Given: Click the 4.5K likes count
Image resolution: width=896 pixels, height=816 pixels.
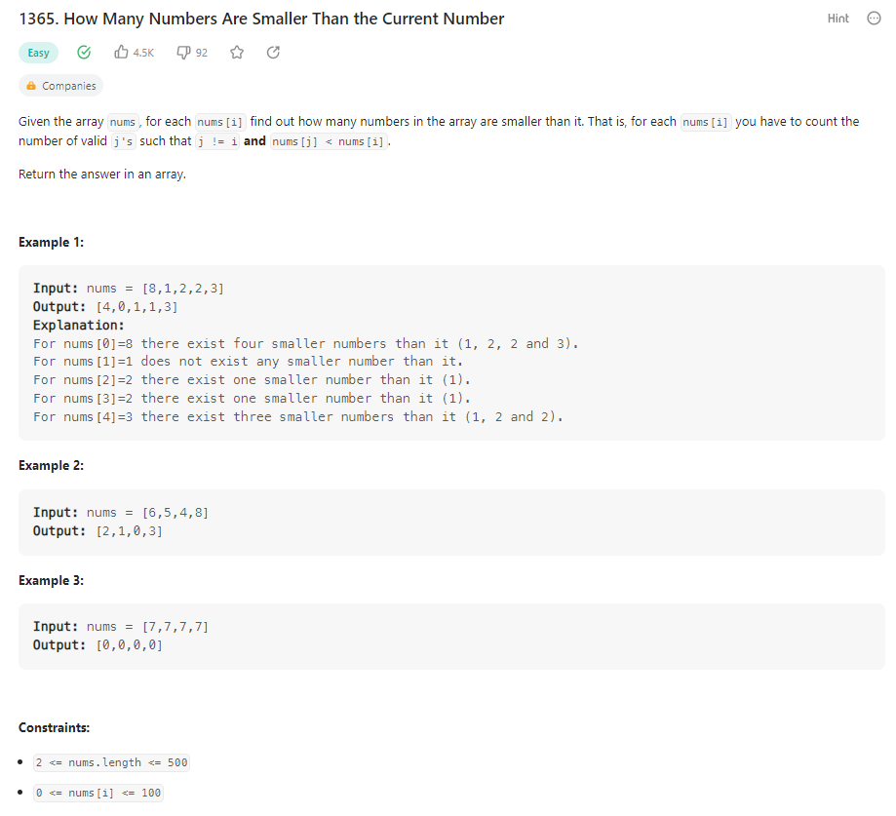Looking at the screenshot, I should [143, 54].
